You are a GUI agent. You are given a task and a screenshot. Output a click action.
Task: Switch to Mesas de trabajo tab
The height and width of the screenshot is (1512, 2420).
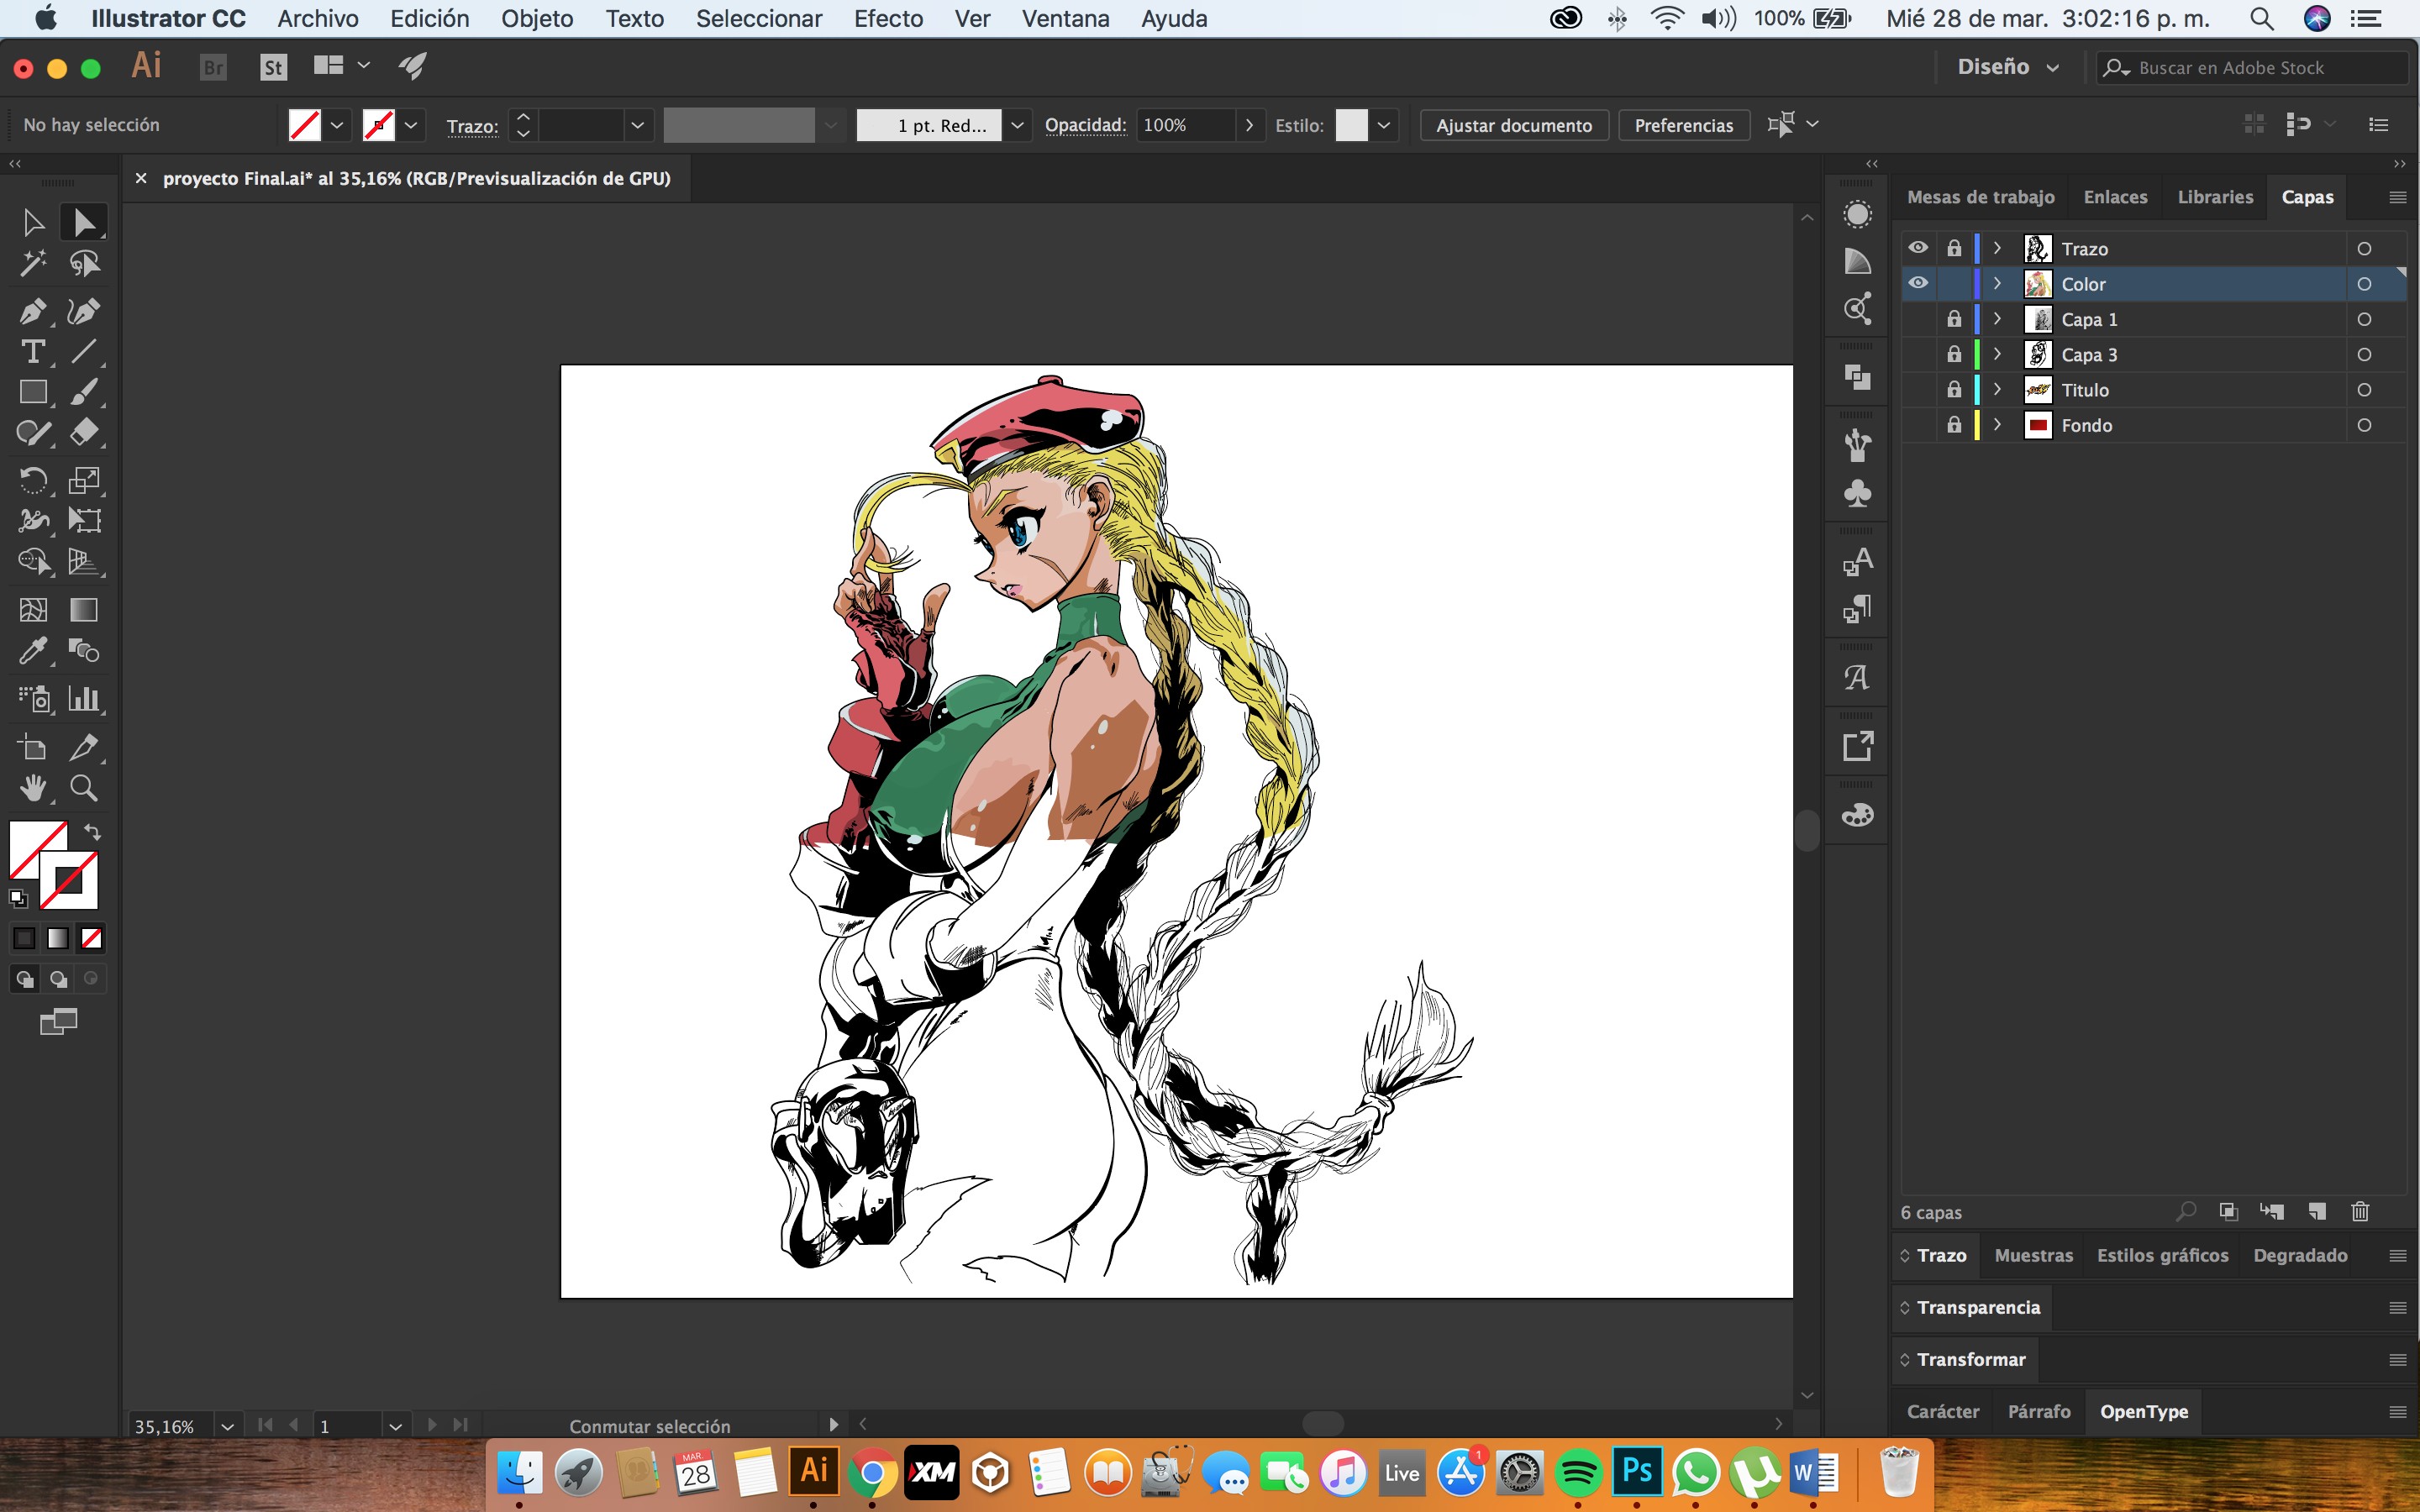click(1980, 197)
